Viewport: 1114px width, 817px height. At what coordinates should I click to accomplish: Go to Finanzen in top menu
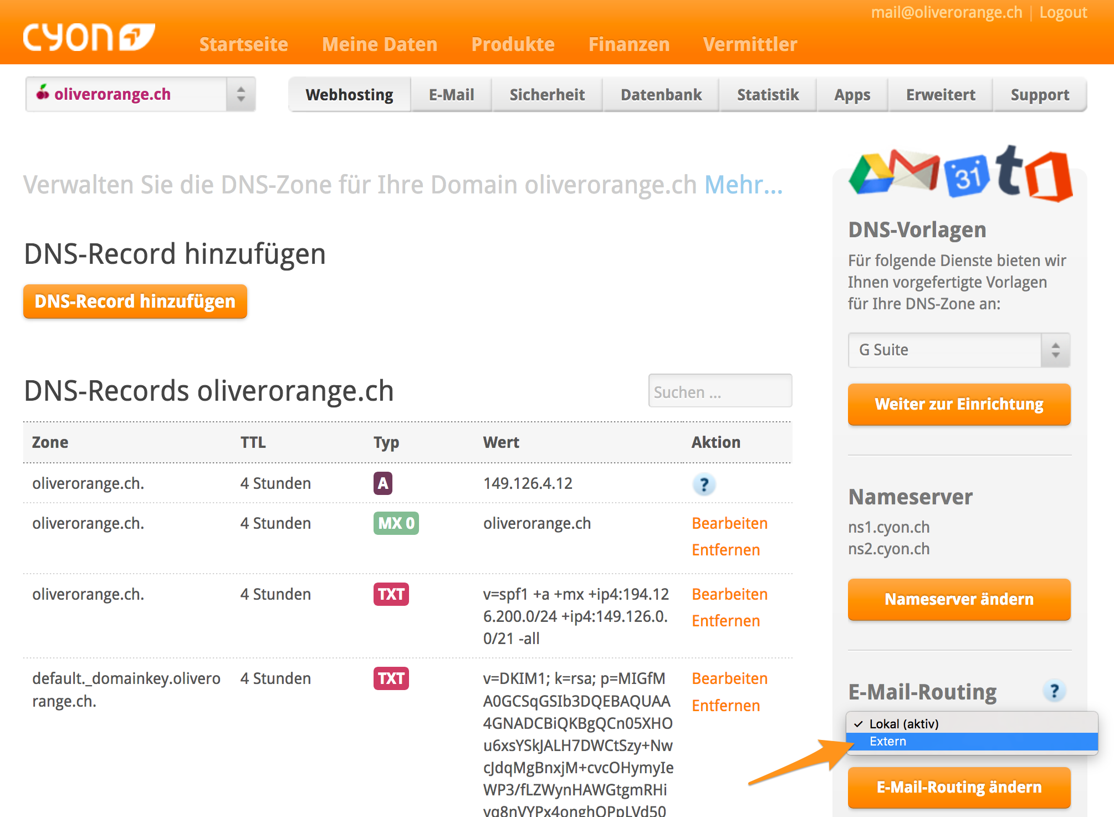(x=628, y=44)
